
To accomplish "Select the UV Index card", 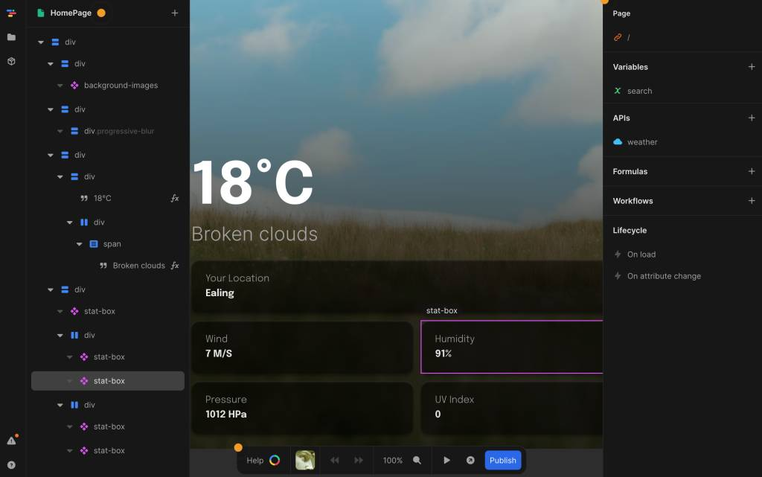I will pyautogui.click(x=512, y=408).
